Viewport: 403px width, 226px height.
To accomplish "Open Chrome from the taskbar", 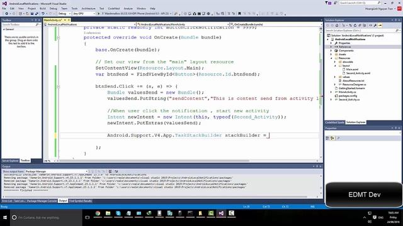I will (x=98, y=213).
